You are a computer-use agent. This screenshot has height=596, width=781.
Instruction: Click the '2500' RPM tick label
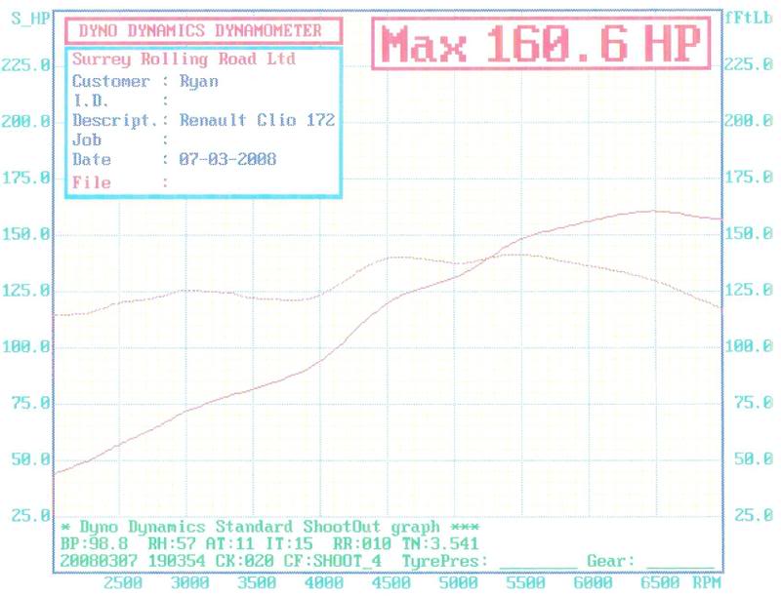123,582
